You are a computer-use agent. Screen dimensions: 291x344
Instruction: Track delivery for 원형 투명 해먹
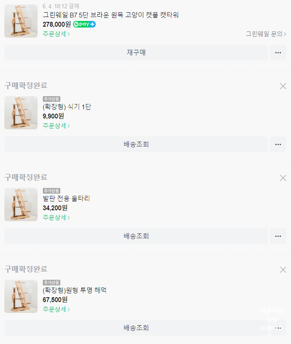(x=136, y=328)
